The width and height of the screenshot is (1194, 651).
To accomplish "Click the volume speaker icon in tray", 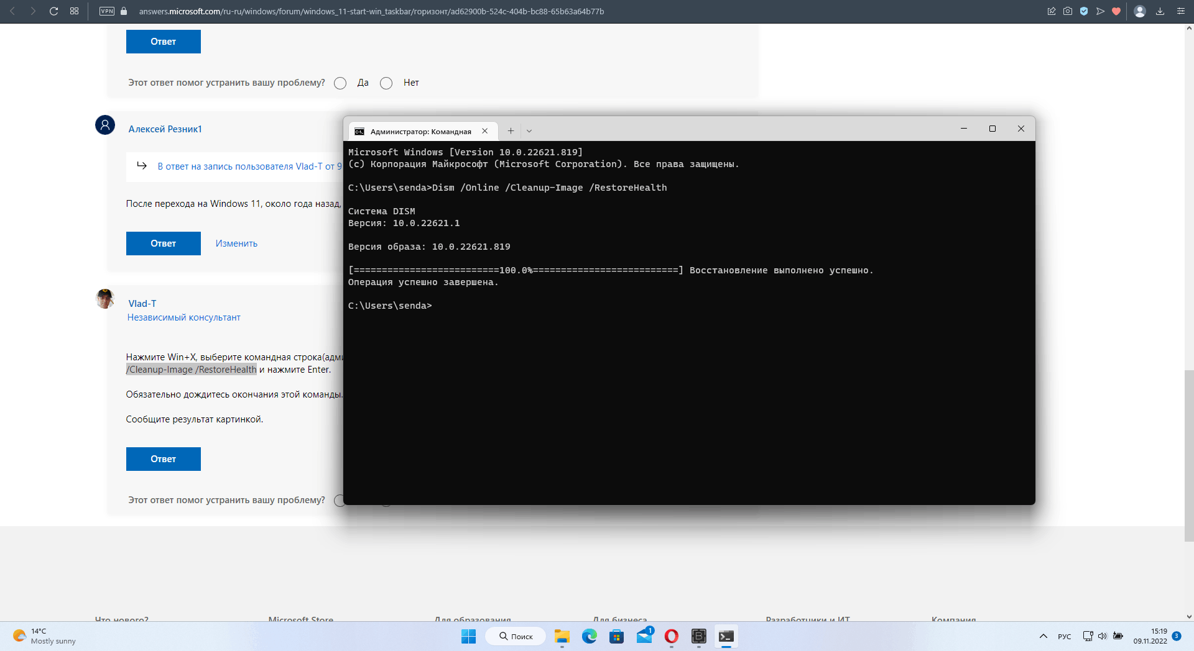I will click(1103, 636).
